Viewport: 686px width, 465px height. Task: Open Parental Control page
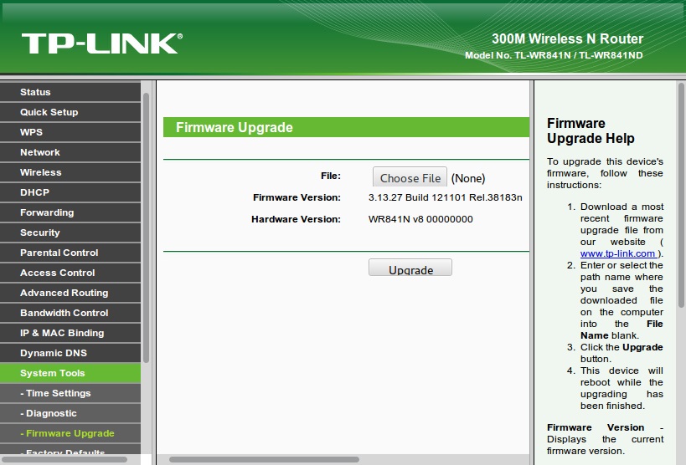70,253
